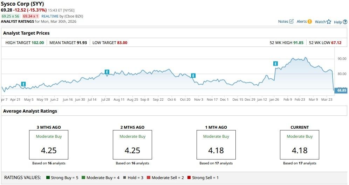This screenshot has height=185, width=349.
Task: Click the Sysco Corp (SYY) title
Action: click(22, 4)
